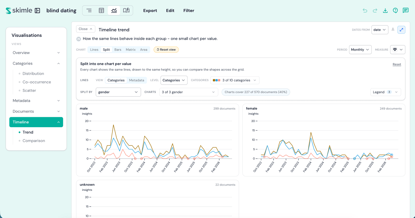The image size is (415, 218).
Task: Open the Dates from date dropdown
Action: pos(380,30)
